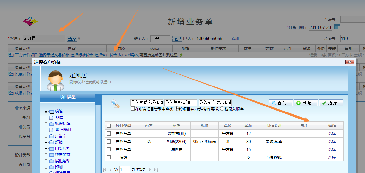Open the order date calendar picker icon
The image size is (365, 173).
[337, 27]
